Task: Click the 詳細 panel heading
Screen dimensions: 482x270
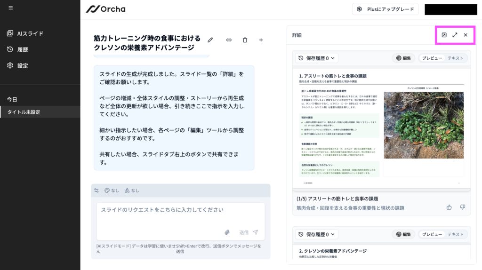Action: point(297,35)
